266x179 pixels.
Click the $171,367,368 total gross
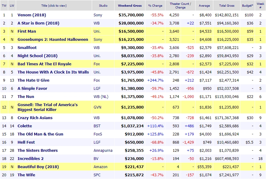tap(227, 118)
